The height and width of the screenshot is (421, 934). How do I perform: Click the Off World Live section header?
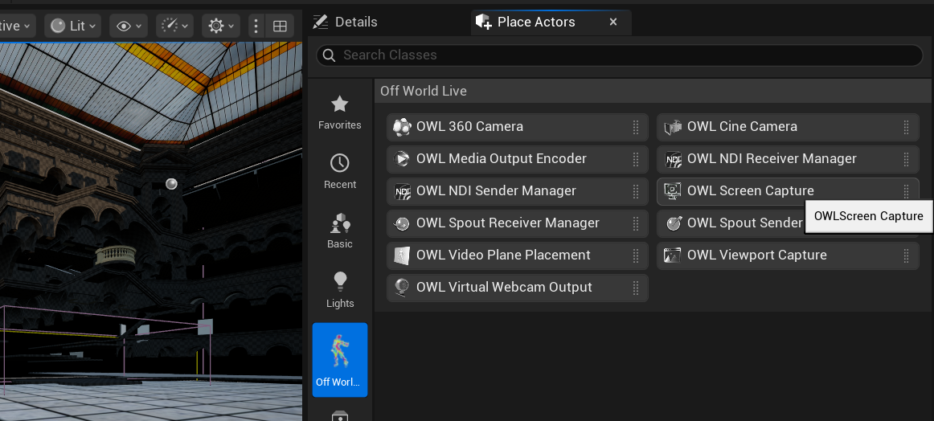tap(653, 91)
